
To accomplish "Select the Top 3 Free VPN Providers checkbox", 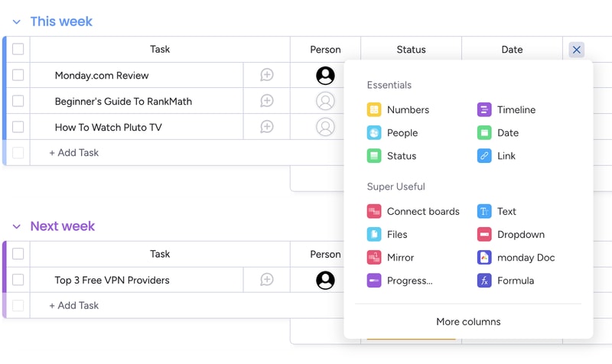I will click(x=18, y=280).
